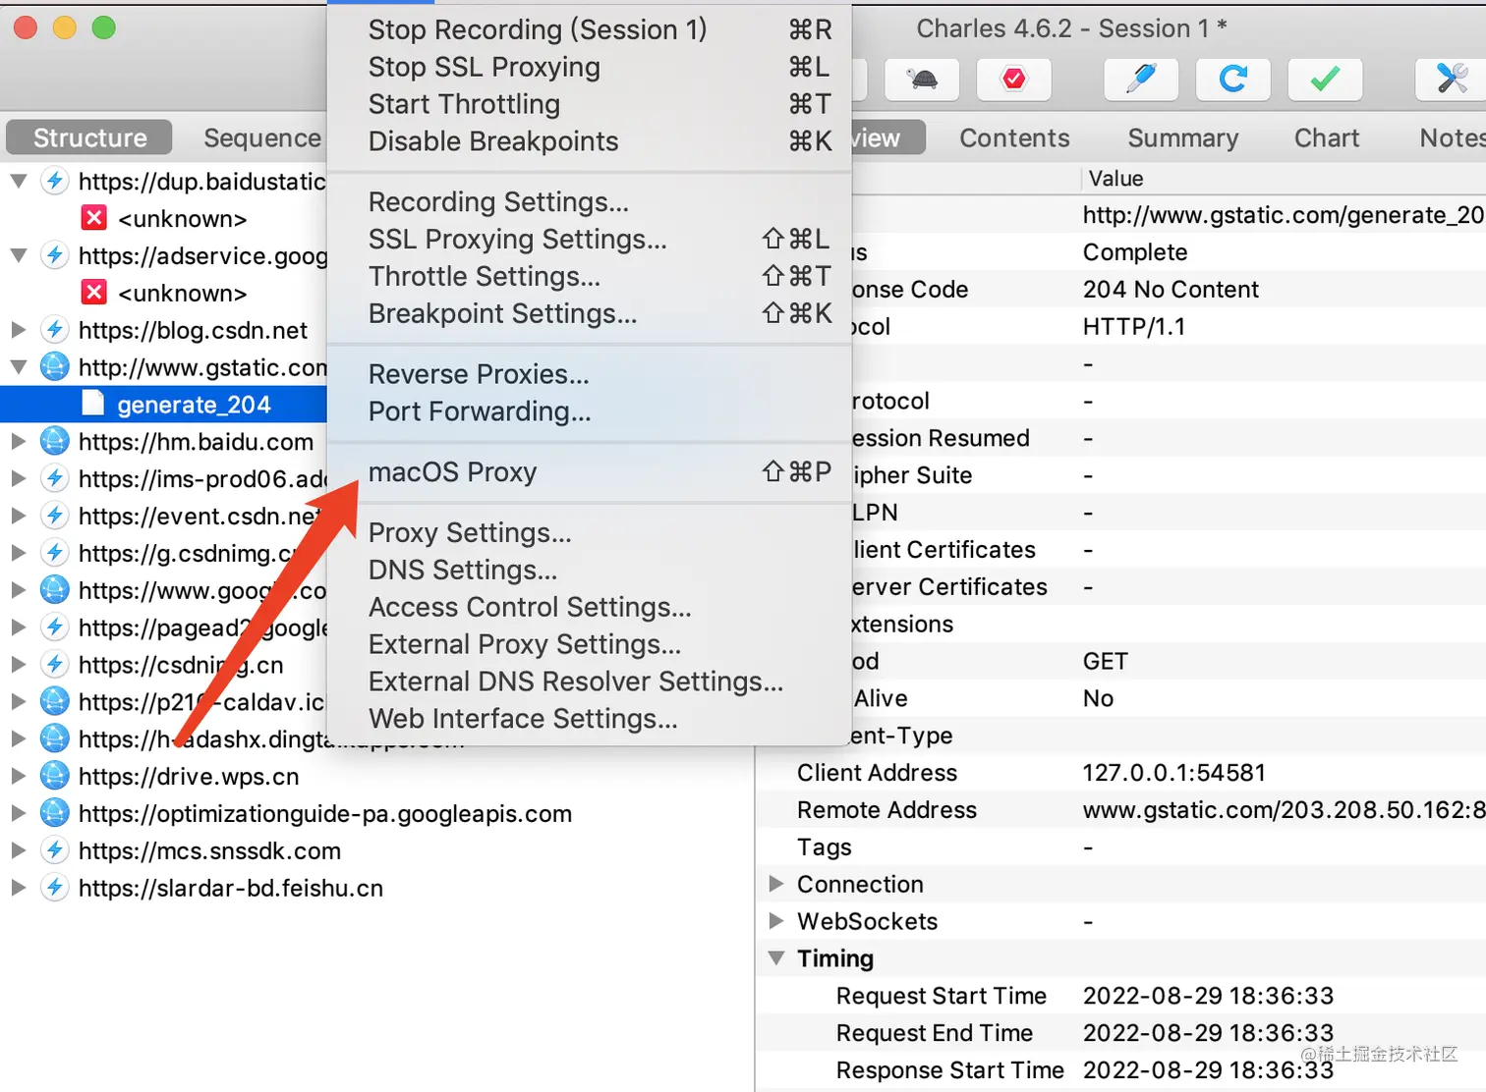
Task: Select the https://mcs.snssdk.com row
Action: point(376,850)
